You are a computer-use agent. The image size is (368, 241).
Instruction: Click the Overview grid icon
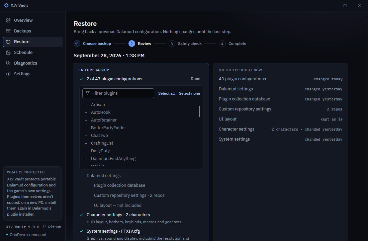pyautogui.click(x=8, y=20)
